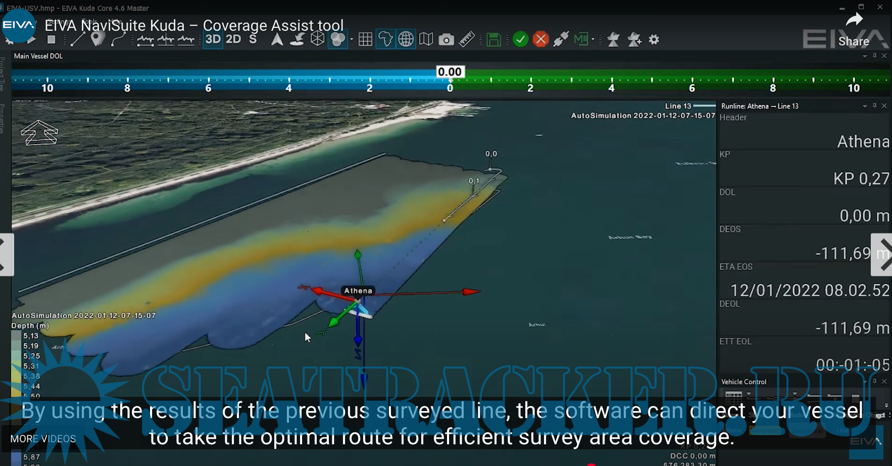892x466 pixels.
Task: Expand the Main Vessel DOL panel menu
Action: pos(865,56)
